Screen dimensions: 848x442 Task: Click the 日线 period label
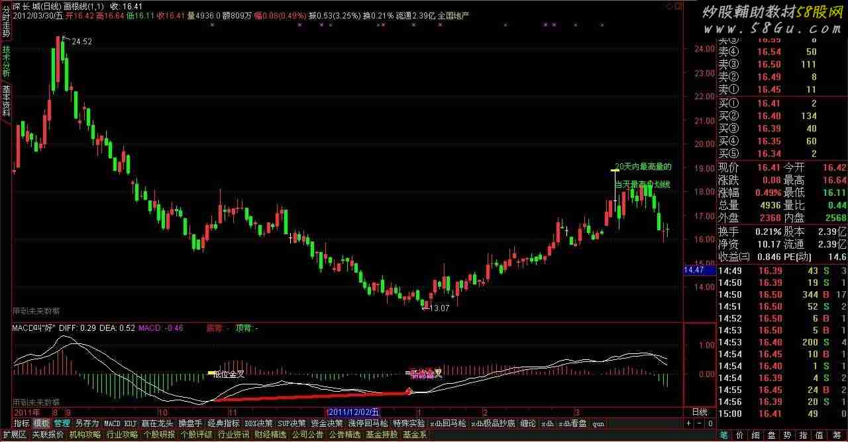(x=700, y=412)
